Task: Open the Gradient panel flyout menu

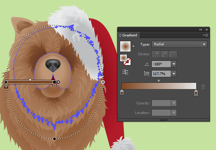Action: click(x=206, y=35)
